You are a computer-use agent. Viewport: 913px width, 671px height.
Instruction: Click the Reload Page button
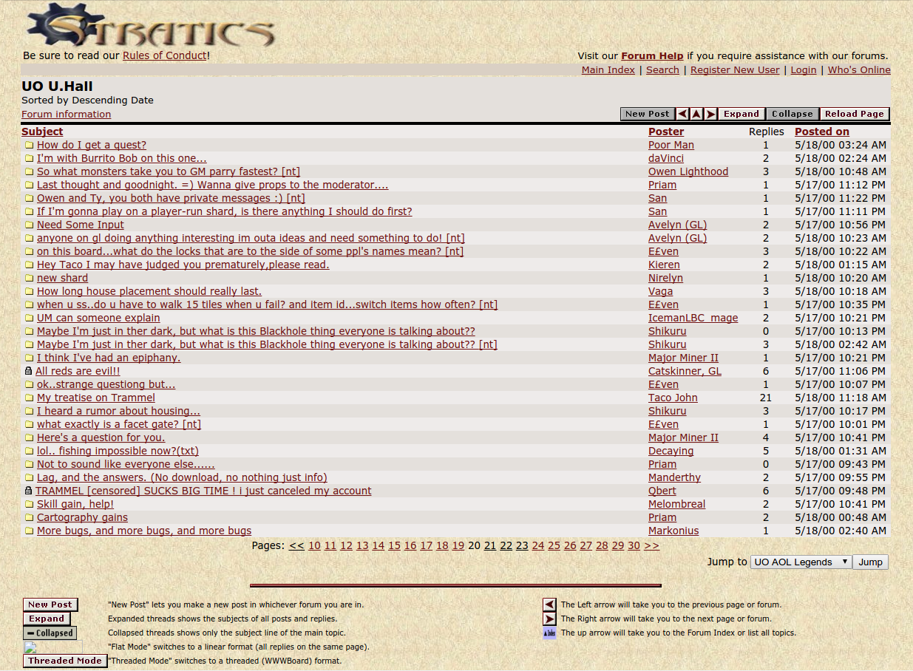click(855, 114)
